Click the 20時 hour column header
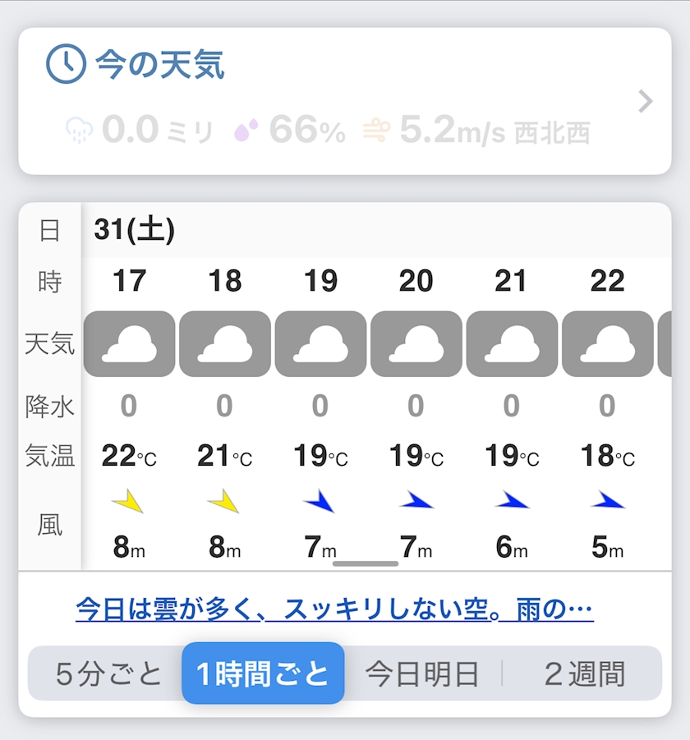The image size is (690, 740). [416, 281]
